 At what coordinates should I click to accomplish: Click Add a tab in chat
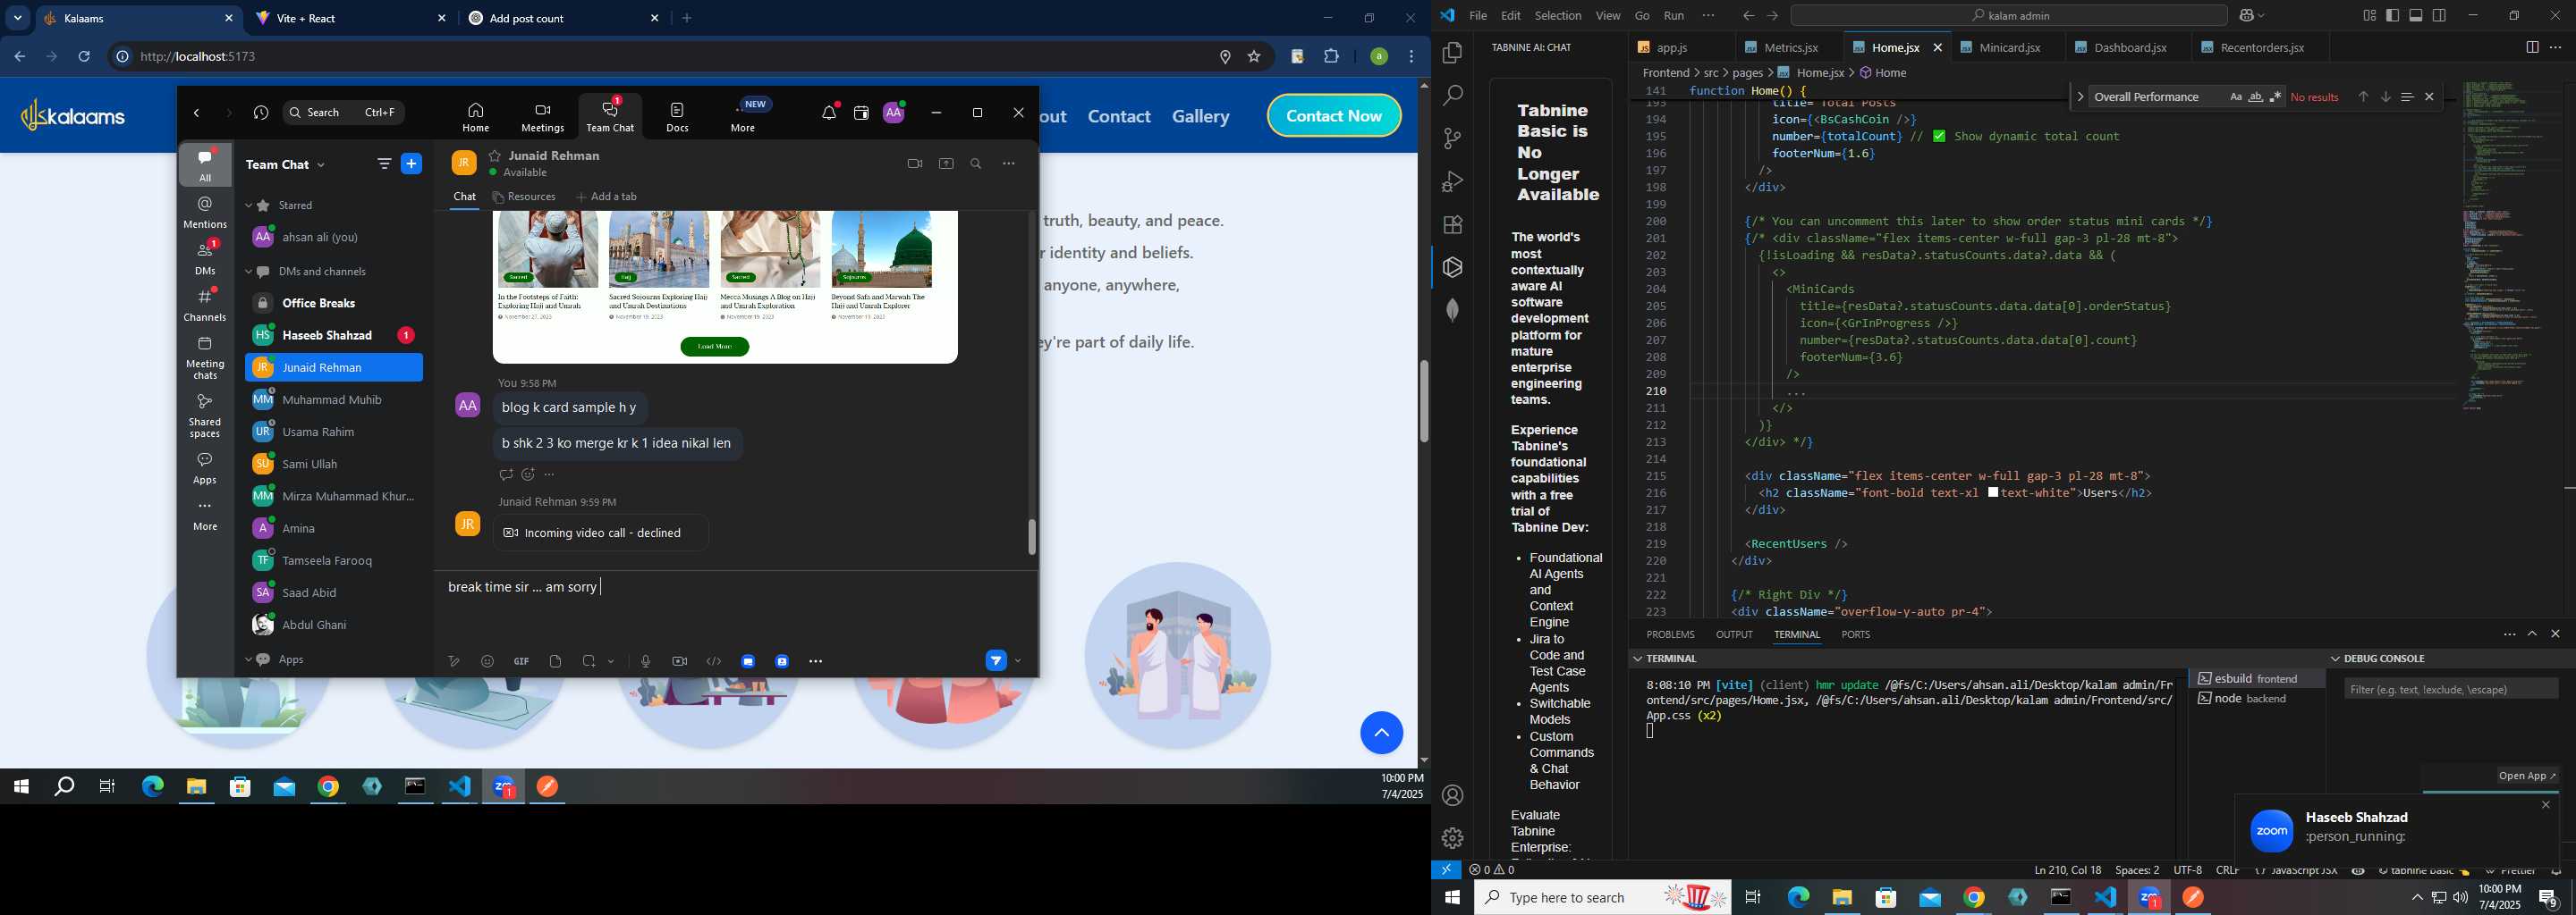pyautogui.click(x=606, y=197)
